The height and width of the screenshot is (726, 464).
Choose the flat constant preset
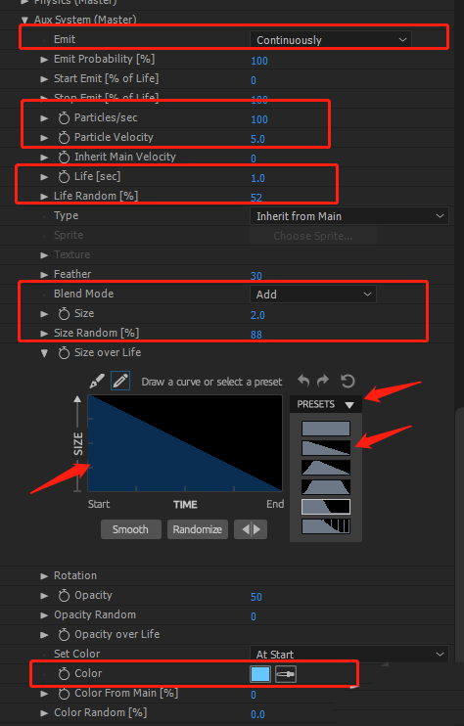coord(326,429)
